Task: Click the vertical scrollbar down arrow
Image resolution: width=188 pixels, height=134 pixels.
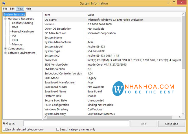Action: point(183,114)
